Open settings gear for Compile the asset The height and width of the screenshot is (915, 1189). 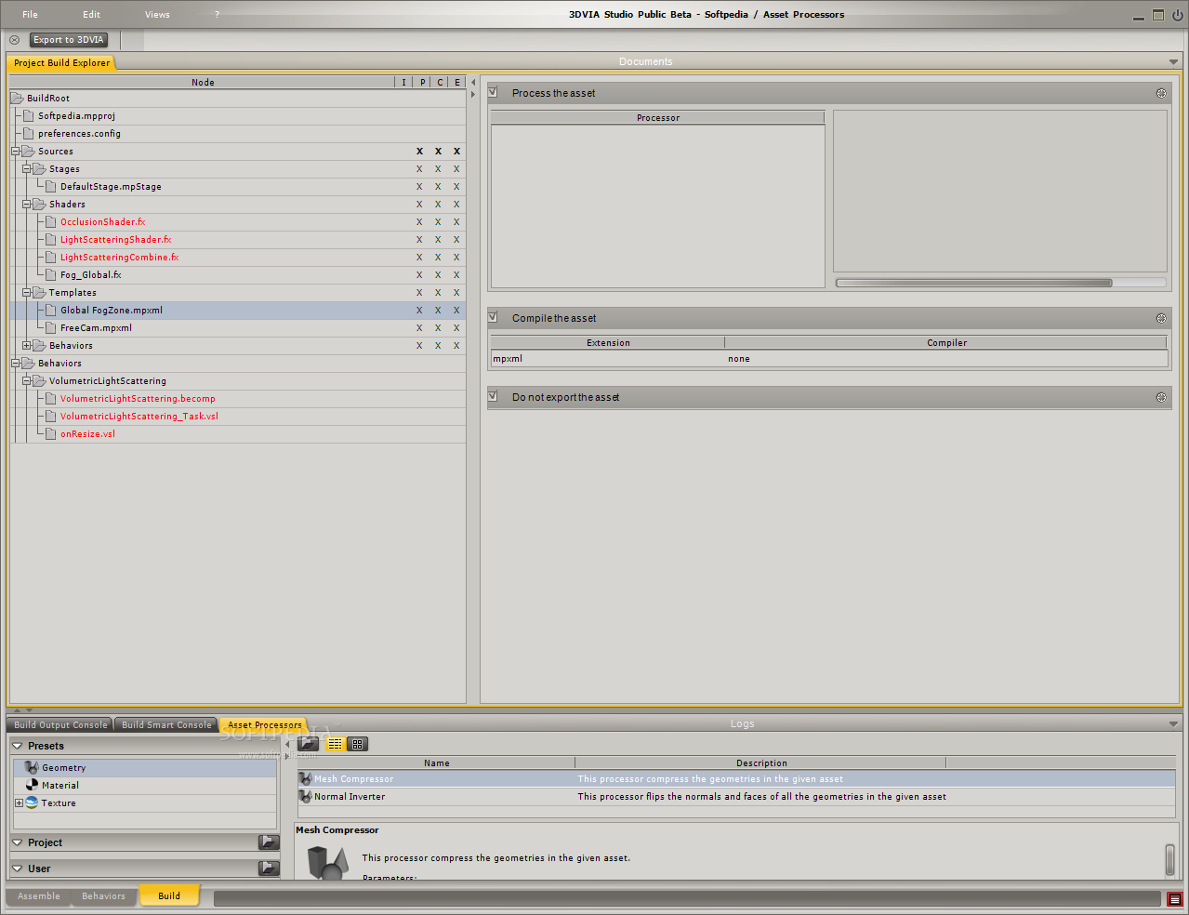pos(1161,318)
